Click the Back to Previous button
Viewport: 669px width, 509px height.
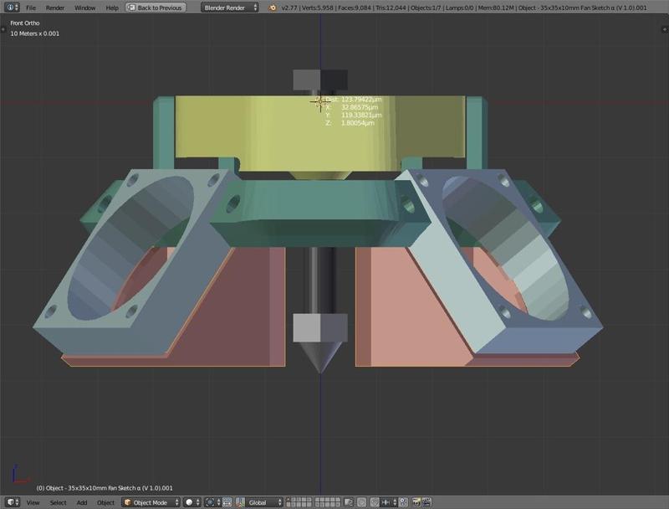pyautogui.click(x=156, y=8)
